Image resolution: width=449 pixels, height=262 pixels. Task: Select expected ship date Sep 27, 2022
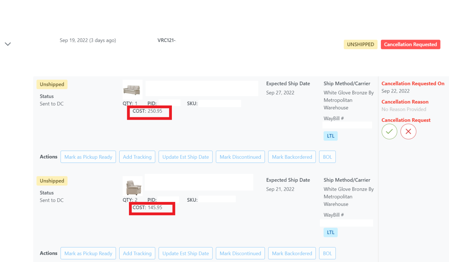280,93
